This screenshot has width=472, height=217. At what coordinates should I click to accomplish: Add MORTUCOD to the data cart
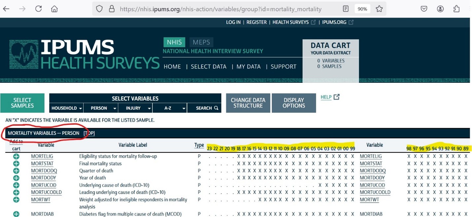16,185
